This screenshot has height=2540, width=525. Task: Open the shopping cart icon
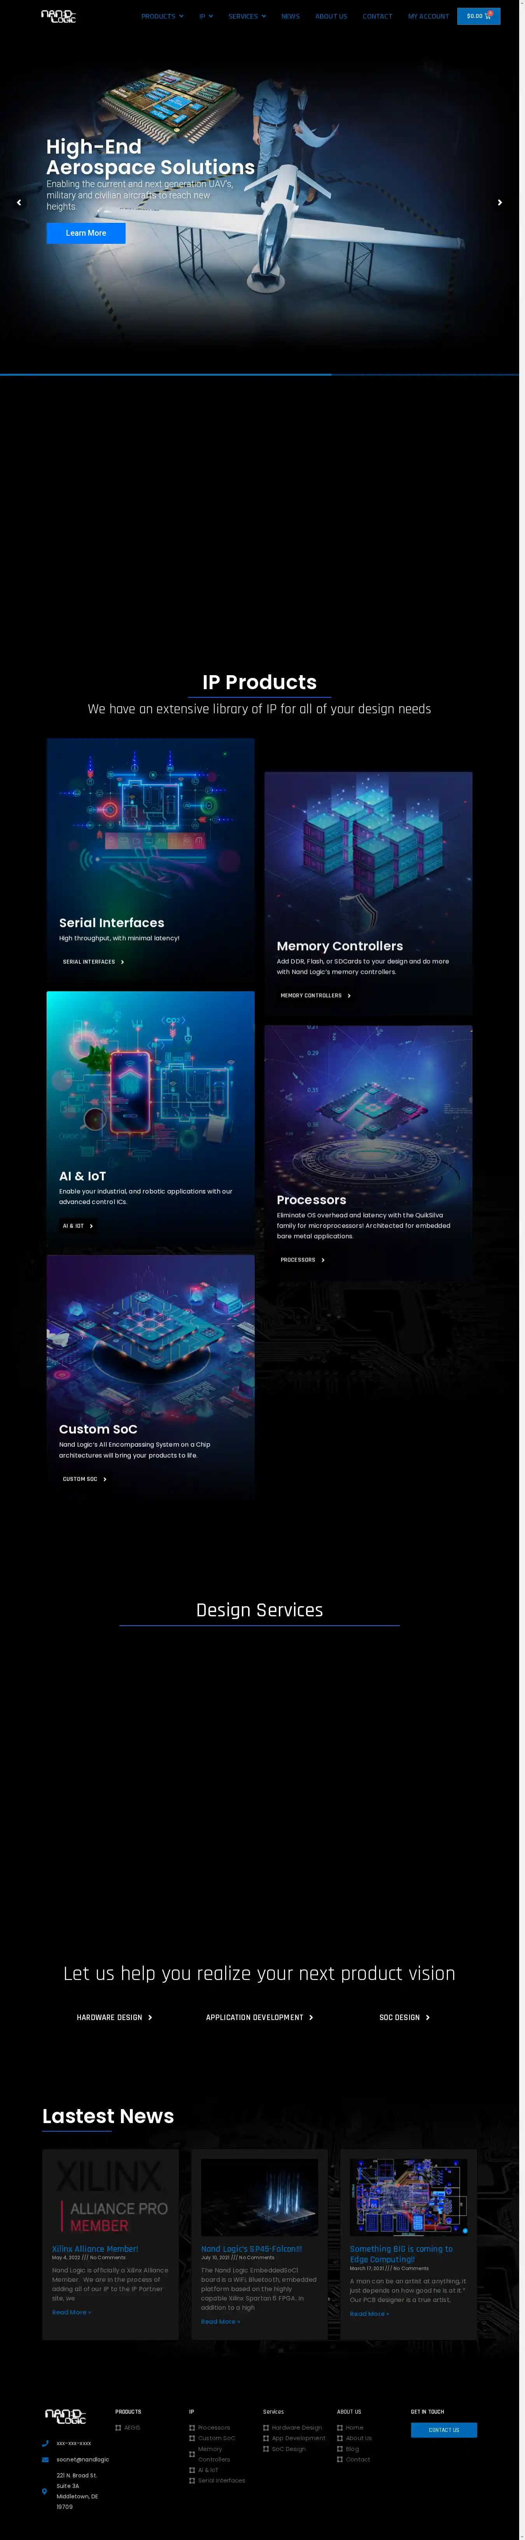tap(488, 16)
